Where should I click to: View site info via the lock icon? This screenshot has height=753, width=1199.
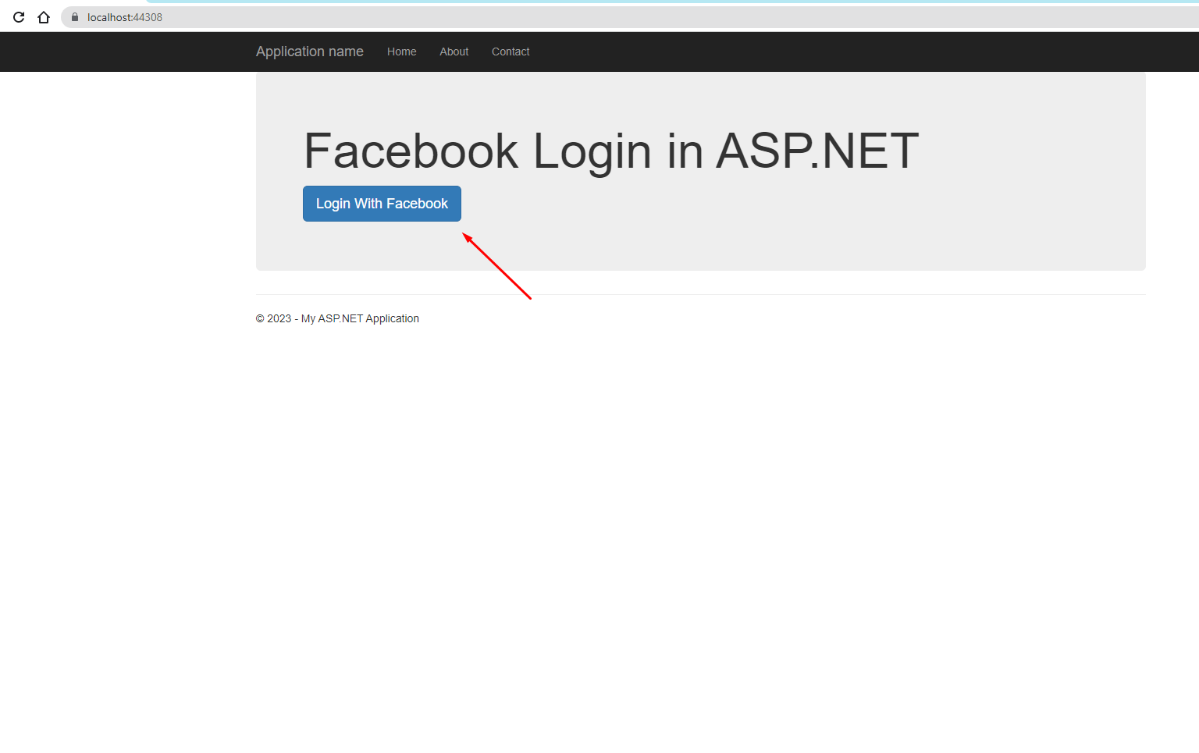click(x=75, y=17)
